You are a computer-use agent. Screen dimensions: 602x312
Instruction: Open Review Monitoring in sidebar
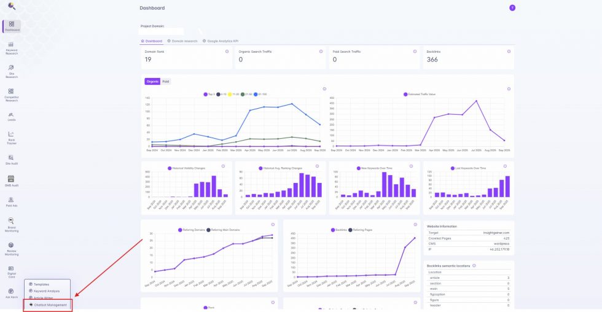(12, 249)
